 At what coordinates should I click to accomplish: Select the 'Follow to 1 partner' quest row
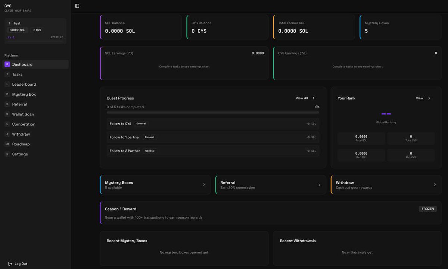(213, 137)
